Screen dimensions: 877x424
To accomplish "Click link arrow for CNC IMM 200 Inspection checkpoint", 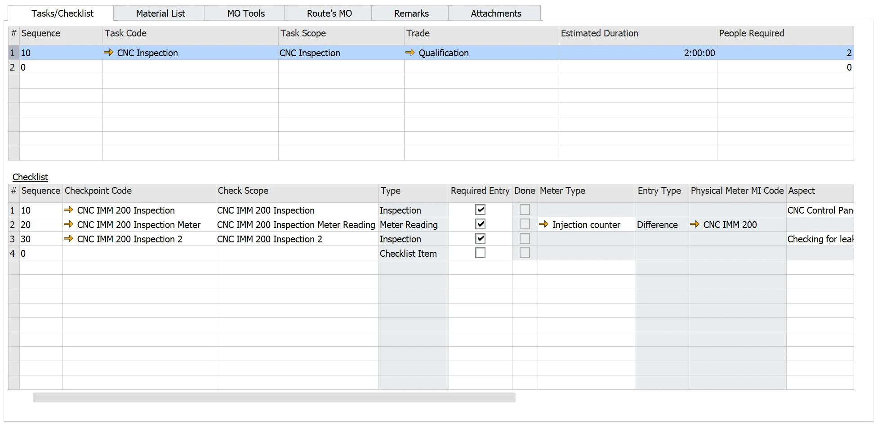I will [68, 210].
